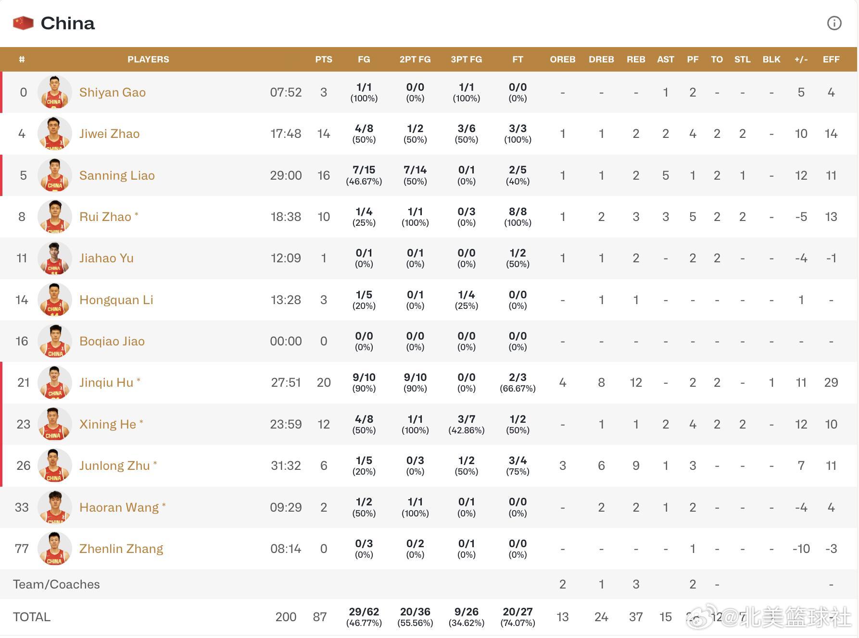Click the China team title
859x638 pixels.
(68, 23)
